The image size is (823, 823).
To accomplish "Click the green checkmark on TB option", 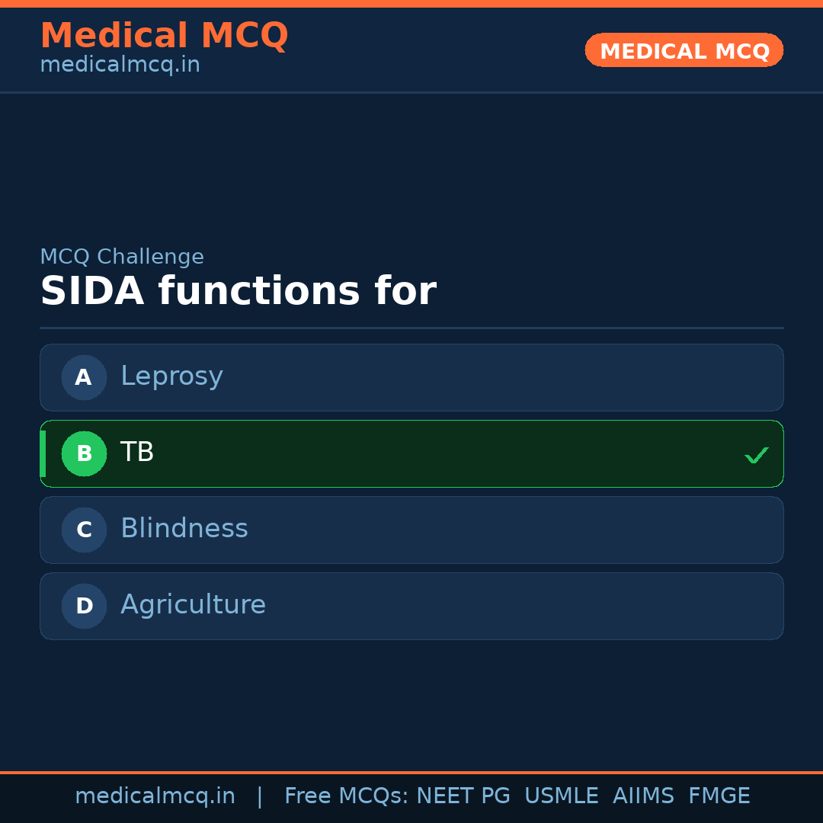I will 756,456.
